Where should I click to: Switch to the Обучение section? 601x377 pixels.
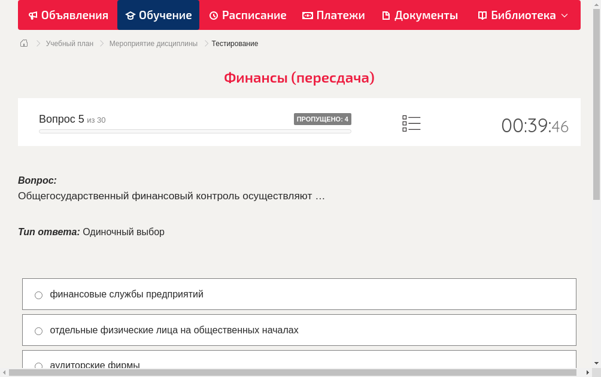point(158,15)
